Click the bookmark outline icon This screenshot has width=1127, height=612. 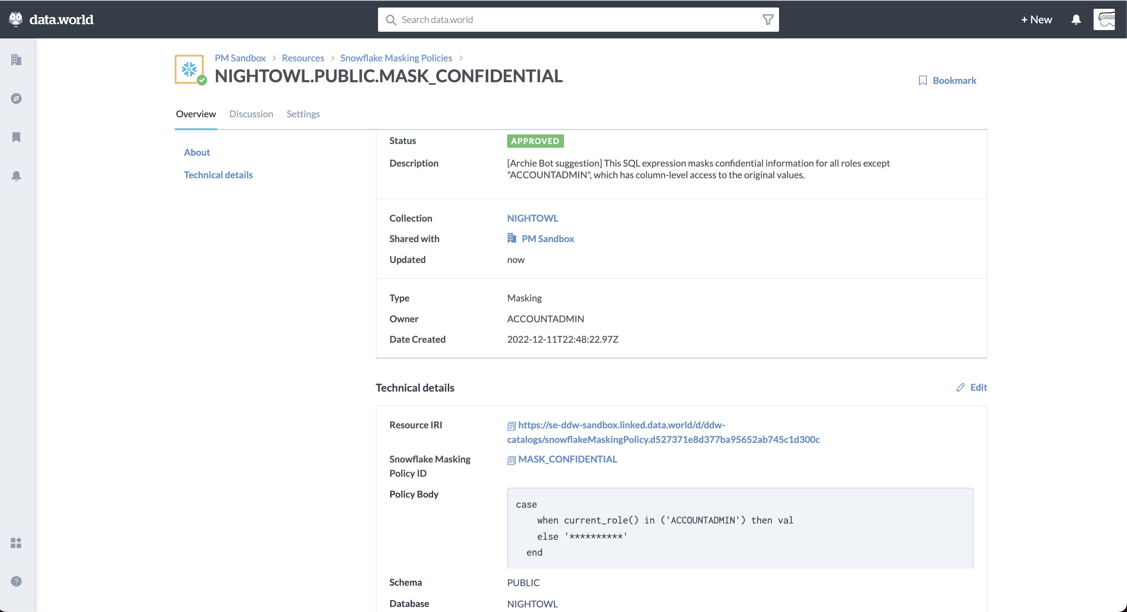(923, 81)
